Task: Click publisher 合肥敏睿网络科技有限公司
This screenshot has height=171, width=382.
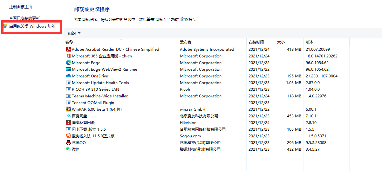Action: pos(203,129)
